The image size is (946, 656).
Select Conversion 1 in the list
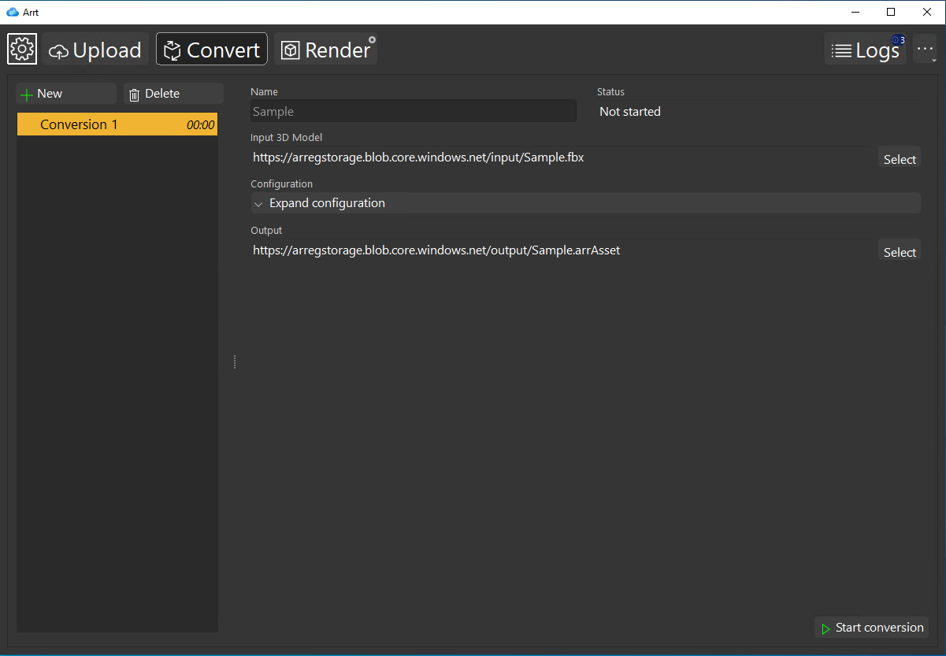[117, 124]
